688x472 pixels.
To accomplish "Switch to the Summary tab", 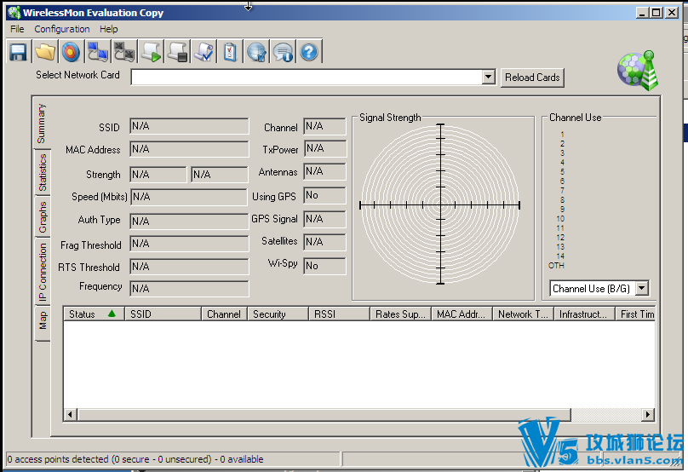I will click(41, 124).
